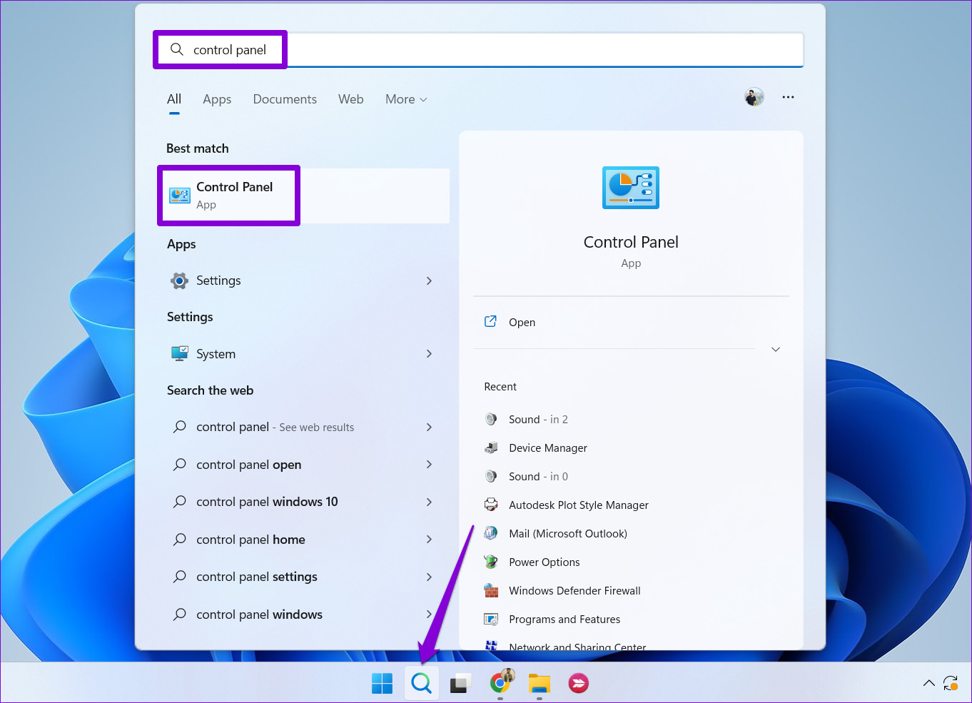Expand the More search filter dropdown
The image size is (972, 703).
(405, 99)
